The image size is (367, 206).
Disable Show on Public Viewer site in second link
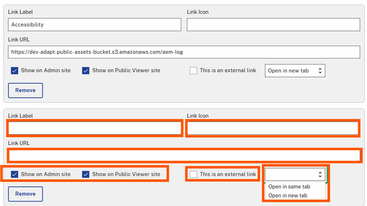[x=86, y=174]
